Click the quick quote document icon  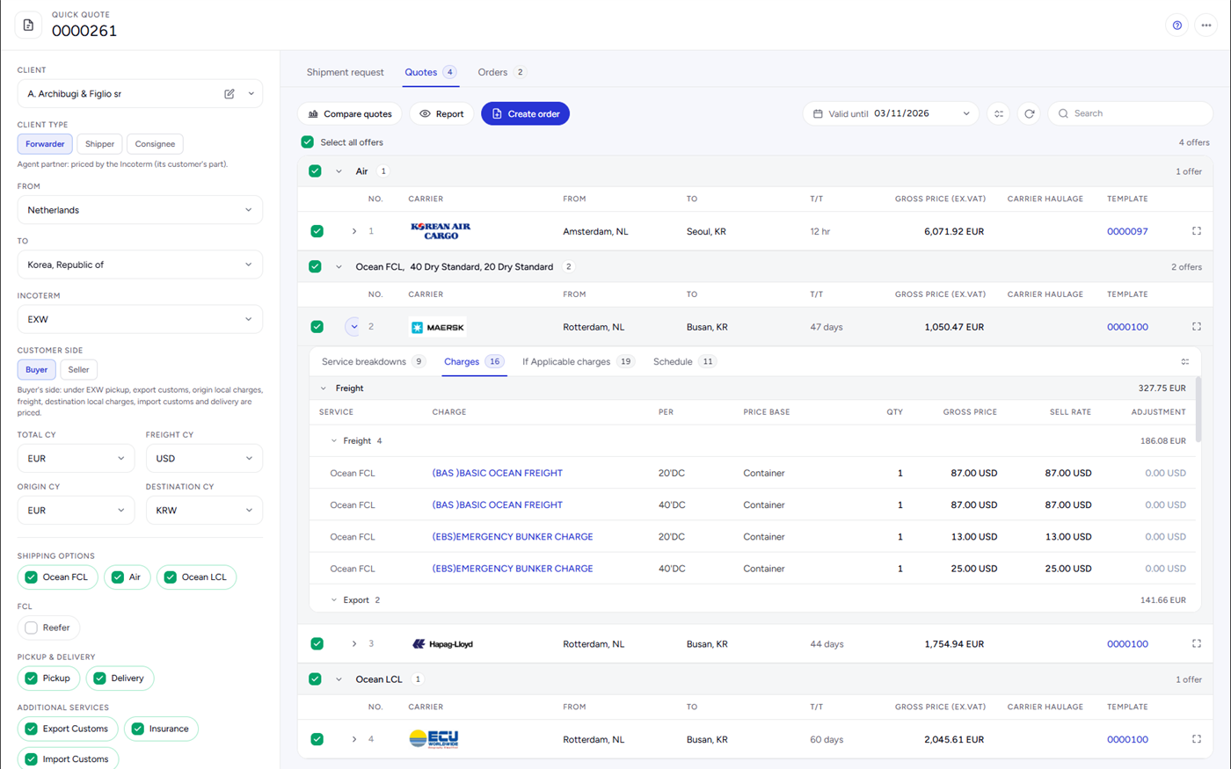point(28,25)
